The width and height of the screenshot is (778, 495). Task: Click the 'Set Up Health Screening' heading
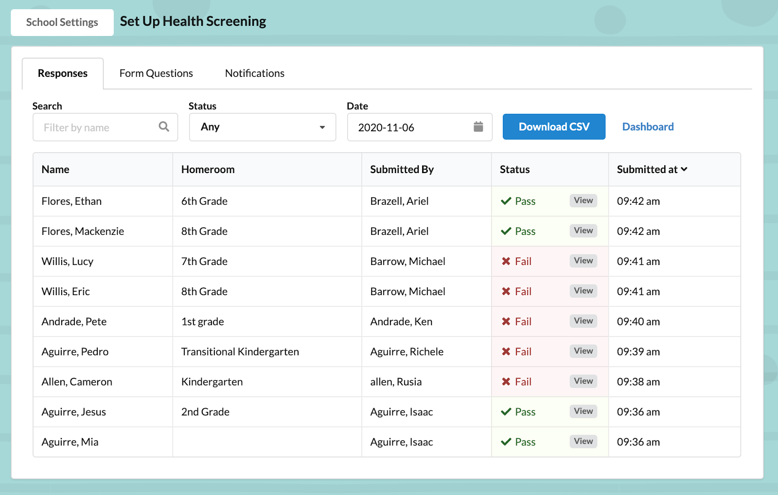pyautogui.click(x=193, y=22)
